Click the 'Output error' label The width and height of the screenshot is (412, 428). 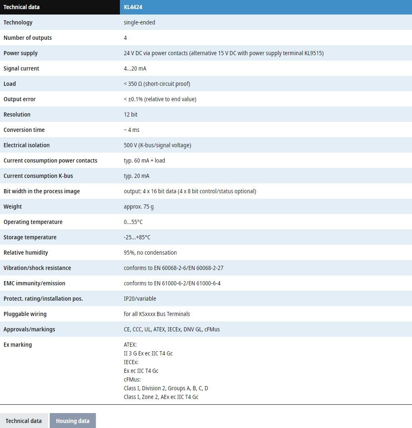click(x=20, y=99)
